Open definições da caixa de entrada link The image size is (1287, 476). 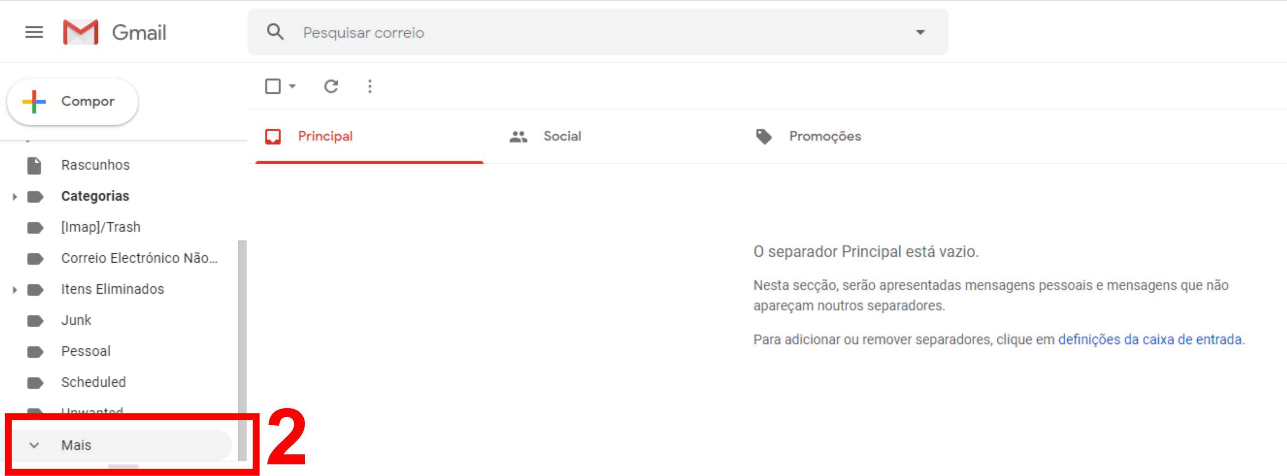(x=1150, y=339)
